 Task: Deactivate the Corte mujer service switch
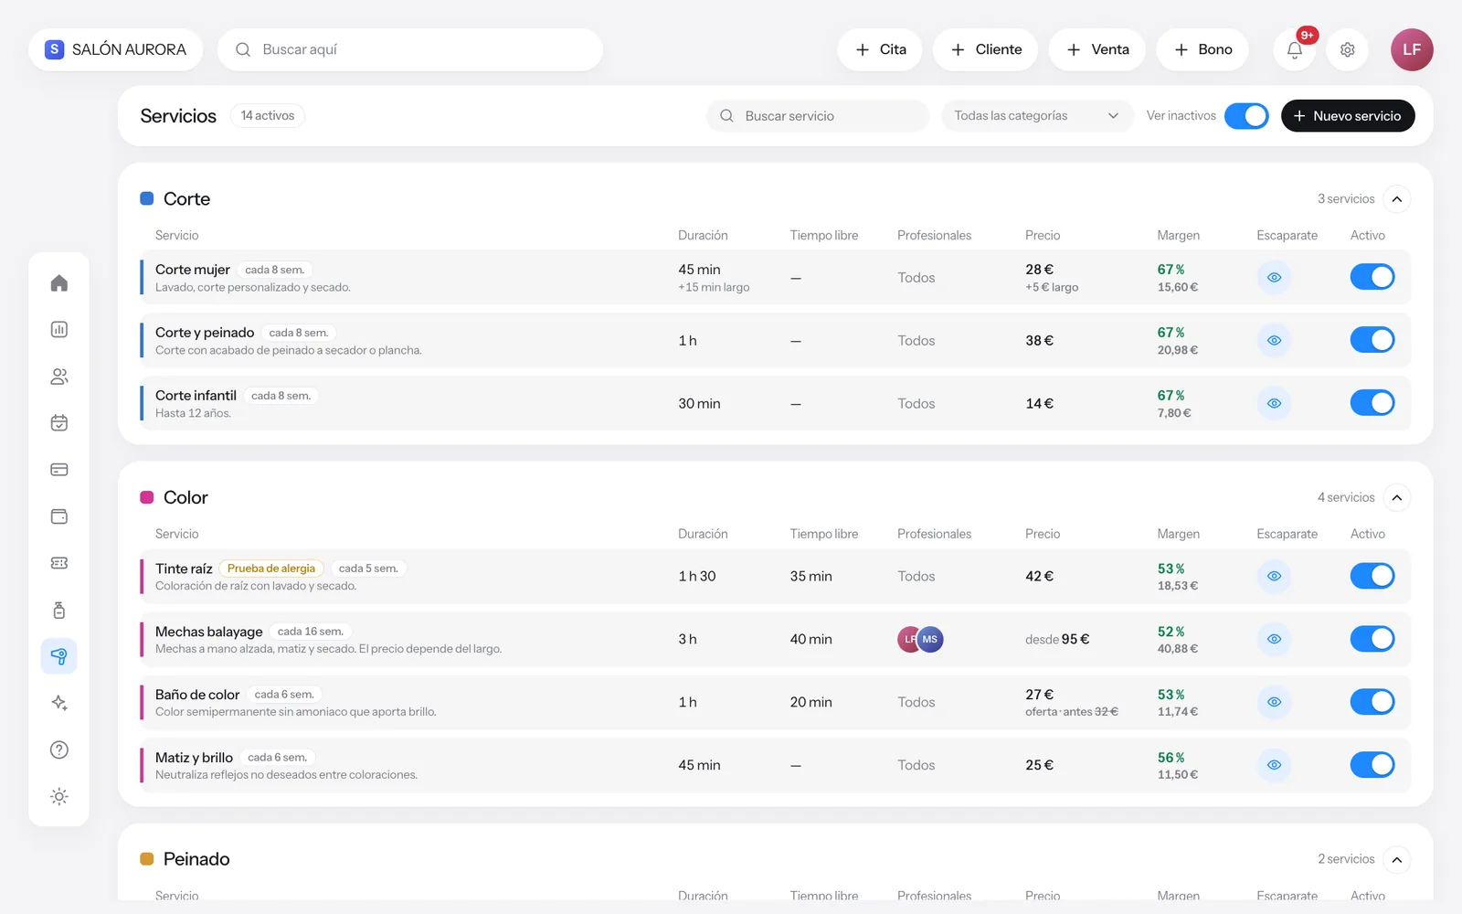coord(1372,277)
